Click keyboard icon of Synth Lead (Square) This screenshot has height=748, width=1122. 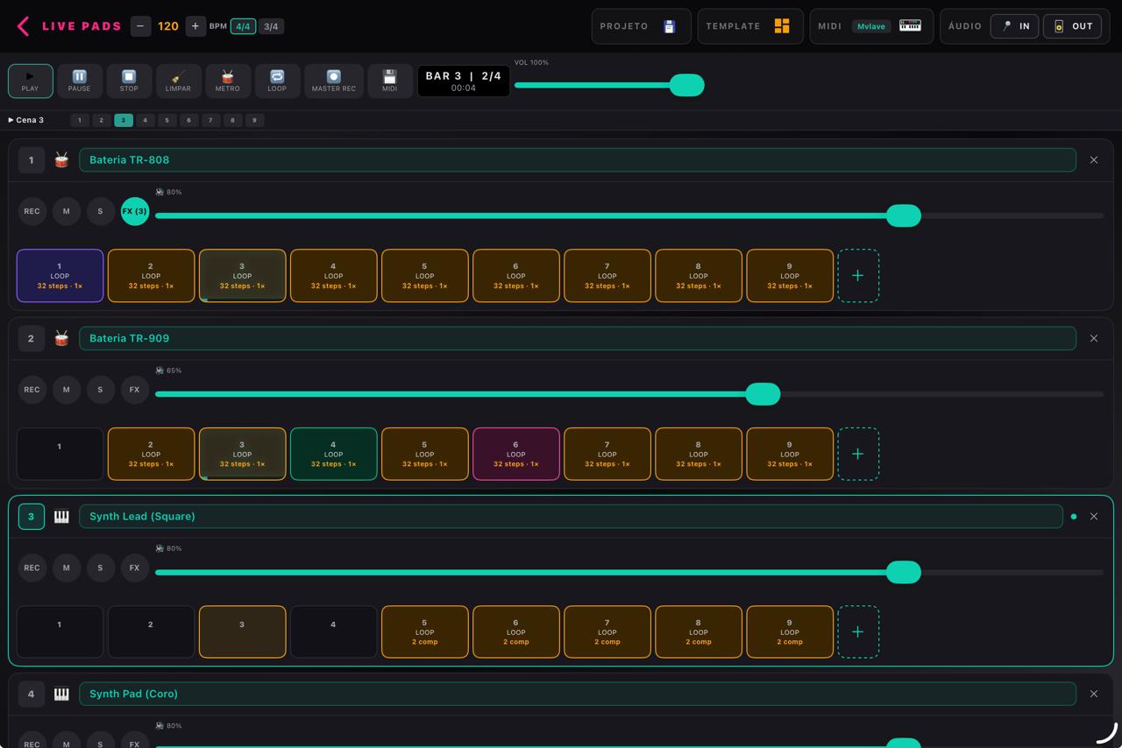[x=61, y=517]
